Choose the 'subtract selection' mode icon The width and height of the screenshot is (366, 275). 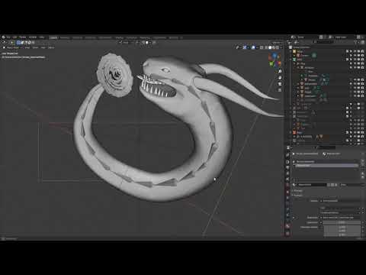click(26, 43)
